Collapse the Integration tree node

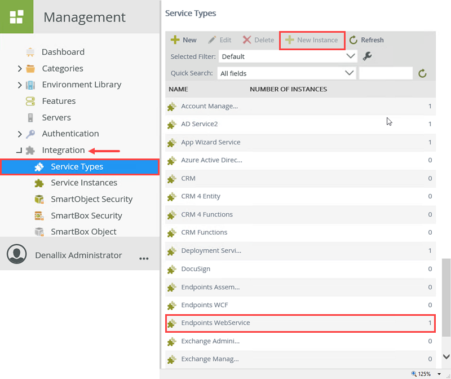click(x=19, y=151)
